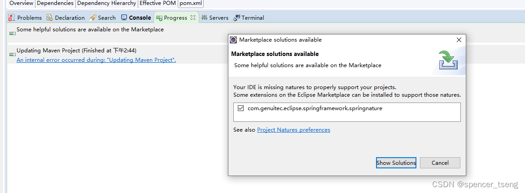The height and width of the screenshot is (193, 525).
Task: Close the Progress tab with X
Action: click(x=193, y=17)
